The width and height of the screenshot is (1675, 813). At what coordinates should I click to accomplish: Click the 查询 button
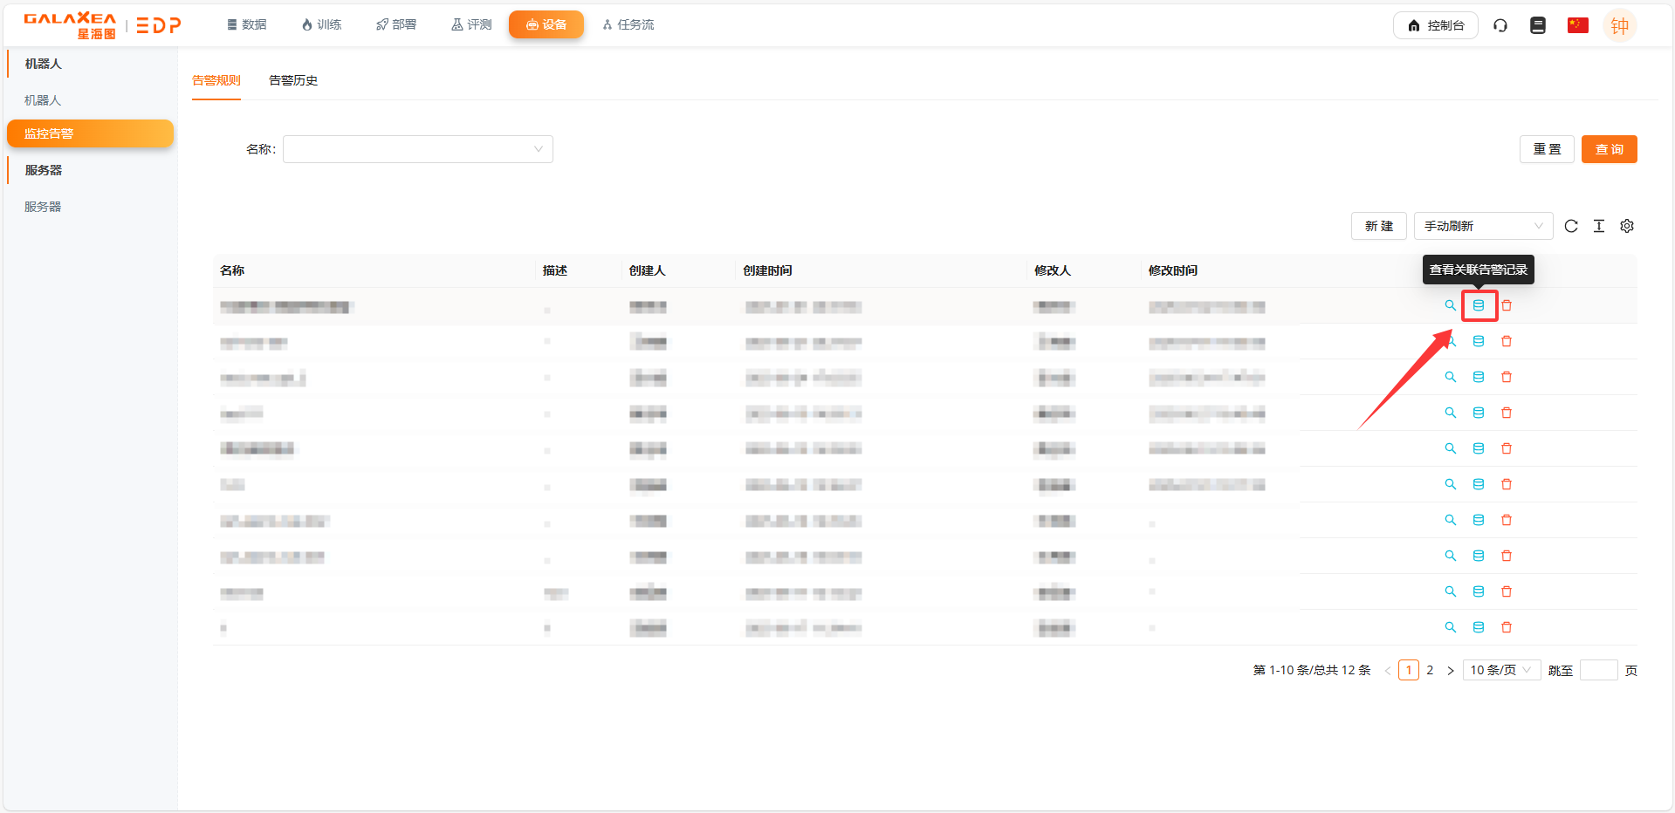[1609, 149]
